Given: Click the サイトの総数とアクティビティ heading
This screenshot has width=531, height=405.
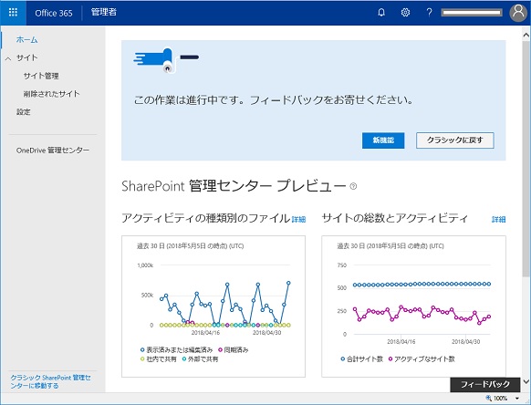Looking at the screenshot, I should point(395,218).
